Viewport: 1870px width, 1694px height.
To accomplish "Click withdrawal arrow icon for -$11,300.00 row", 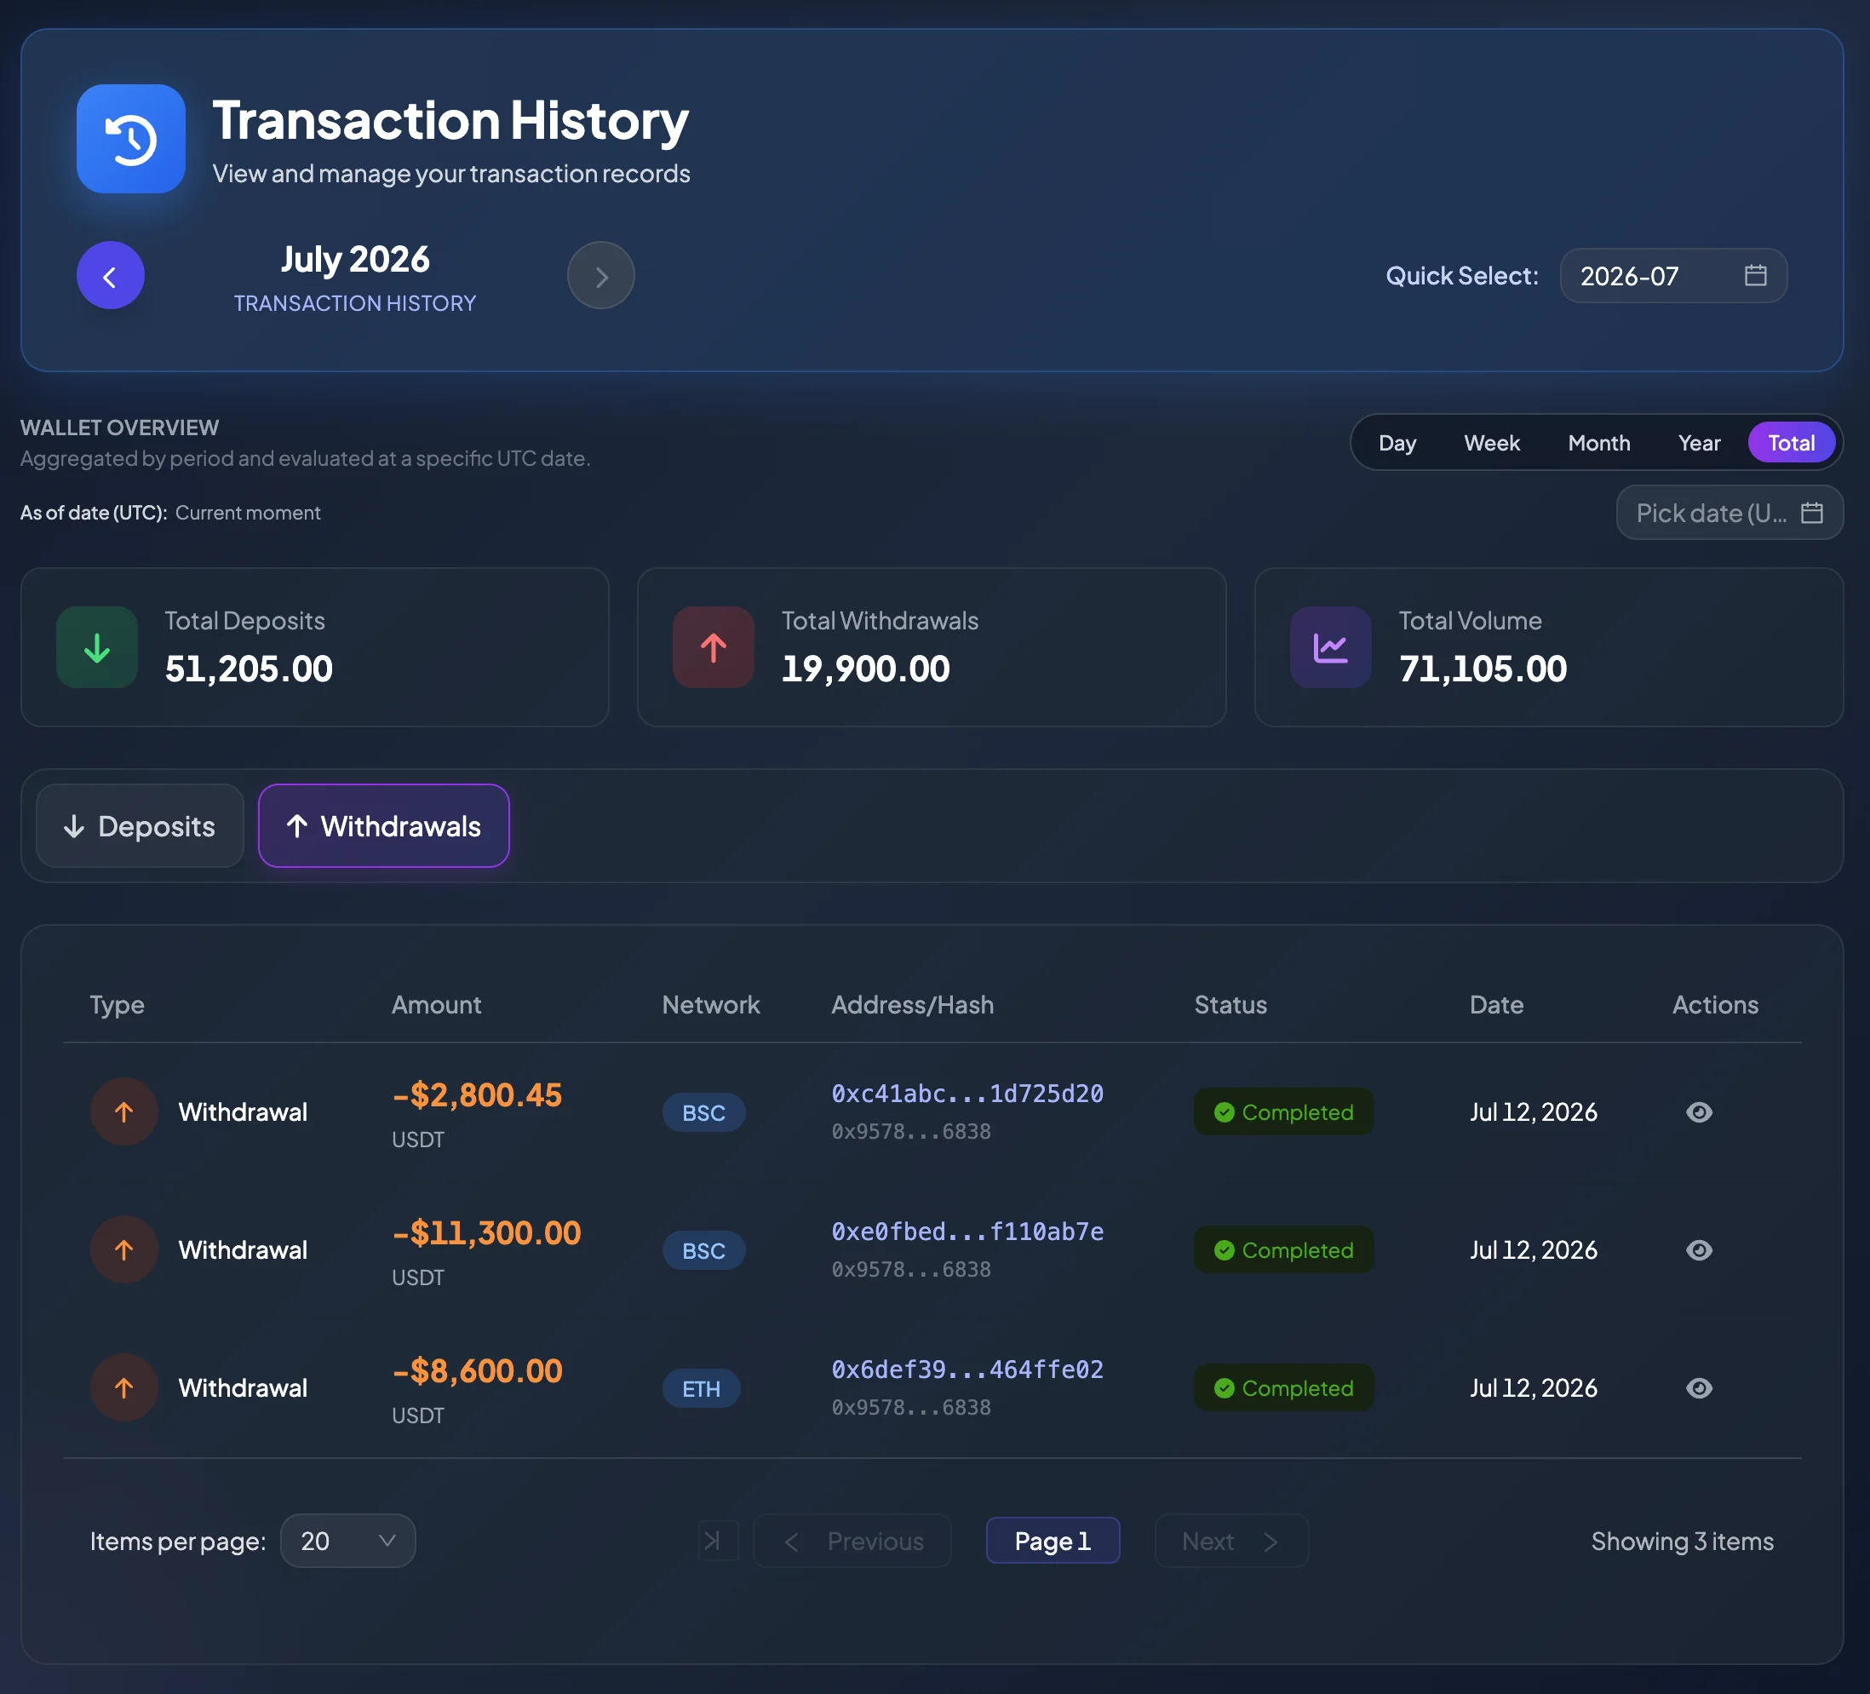I will [x=124, y=1249].
